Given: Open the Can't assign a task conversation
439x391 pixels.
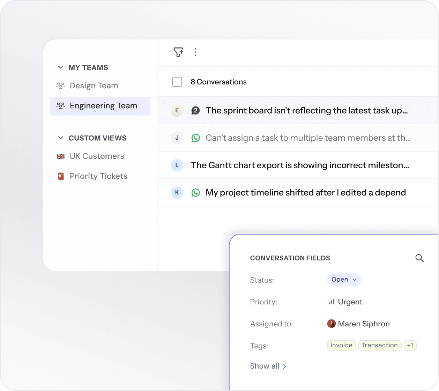Looking at the screenshot, I should click(299, 138).
